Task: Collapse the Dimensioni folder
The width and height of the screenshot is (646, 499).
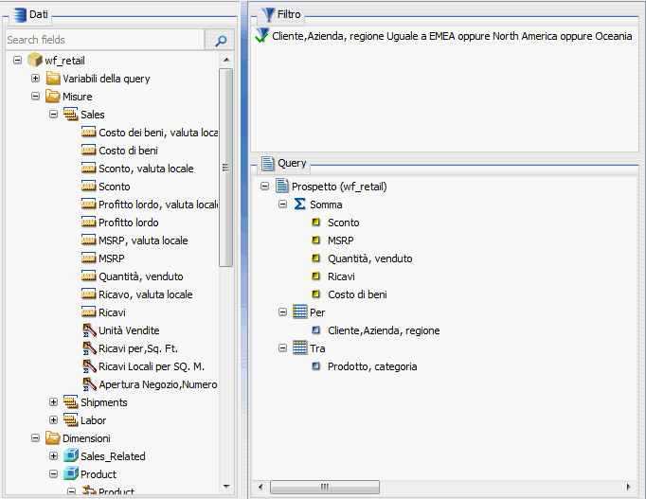Action: click(35, 438)
